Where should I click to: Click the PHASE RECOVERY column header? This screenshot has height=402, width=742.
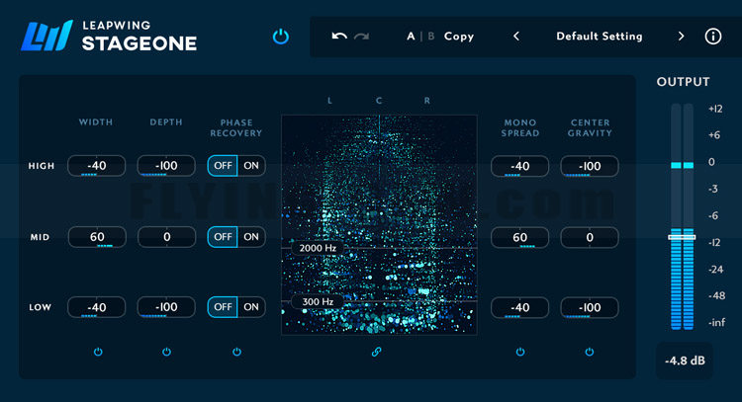click(236, 127)
